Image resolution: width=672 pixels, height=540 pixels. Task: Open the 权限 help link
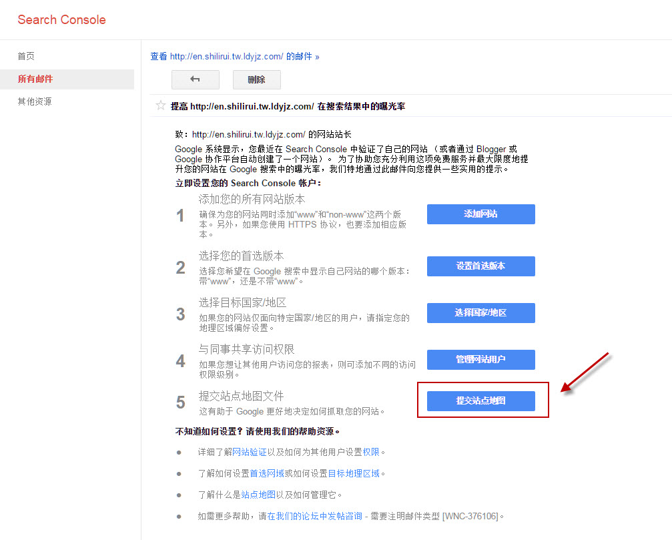pos(371,452)
